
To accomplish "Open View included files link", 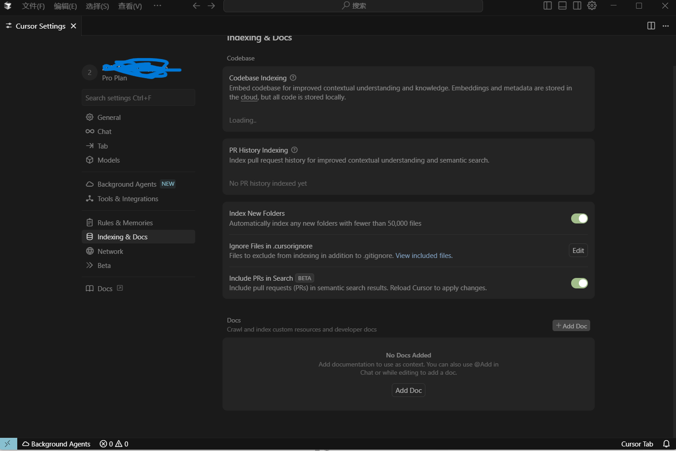I will pyautogui.click(x=424, y=256).
